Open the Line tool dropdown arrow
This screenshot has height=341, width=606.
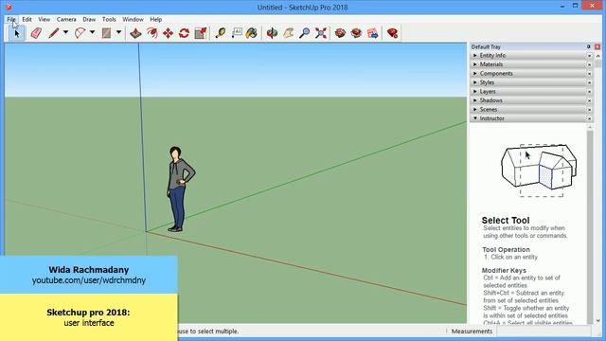point(65,32)
